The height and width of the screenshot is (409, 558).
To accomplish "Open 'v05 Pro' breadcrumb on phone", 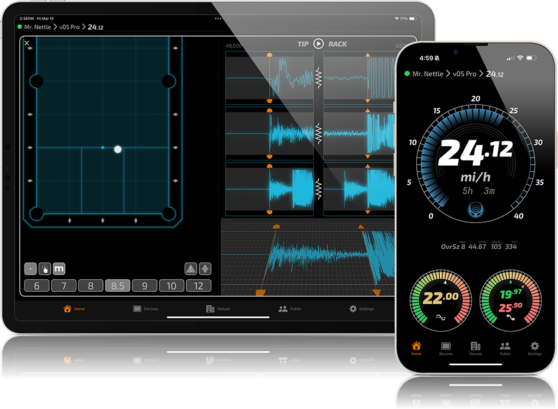I will pos(464,74).
